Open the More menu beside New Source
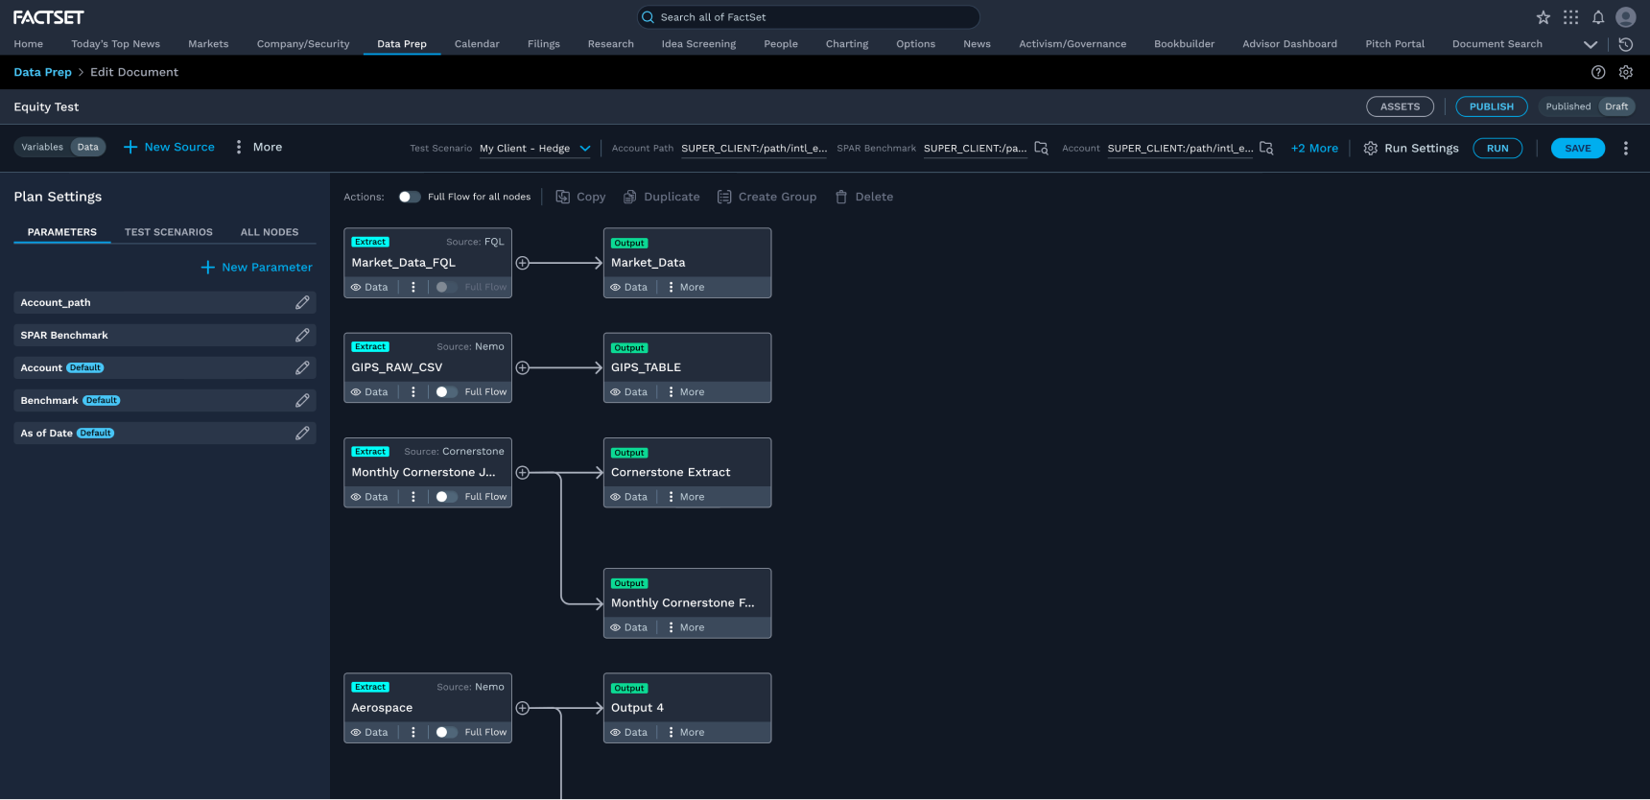This screenshot has width=1650, height=800. coord(259,147)
